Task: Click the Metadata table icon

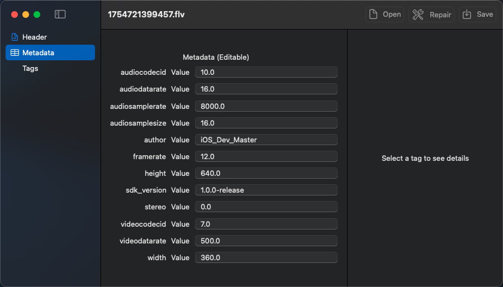Action: 15,53
